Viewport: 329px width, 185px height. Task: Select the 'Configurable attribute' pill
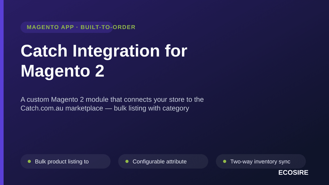(163, 161)
